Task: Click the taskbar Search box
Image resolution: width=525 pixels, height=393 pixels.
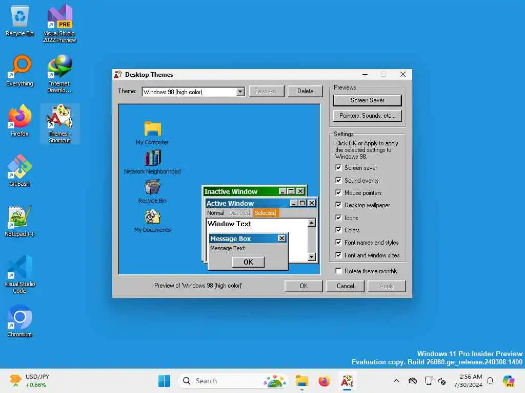Action: (x=233, y=381)
